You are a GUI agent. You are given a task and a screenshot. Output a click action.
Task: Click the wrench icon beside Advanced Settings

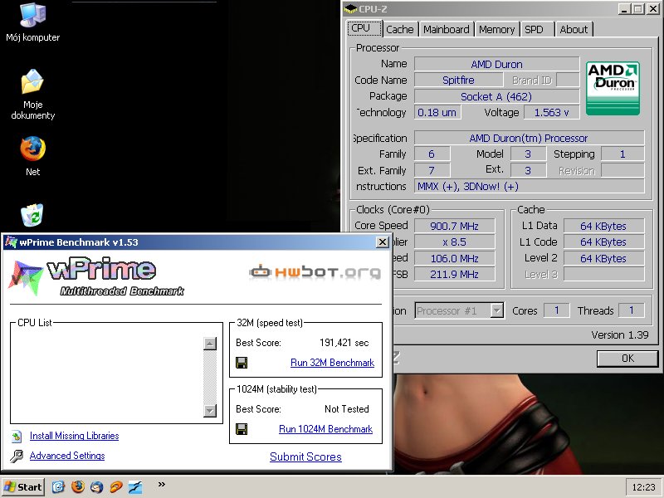pyautogui.click(x=17, y=456)
